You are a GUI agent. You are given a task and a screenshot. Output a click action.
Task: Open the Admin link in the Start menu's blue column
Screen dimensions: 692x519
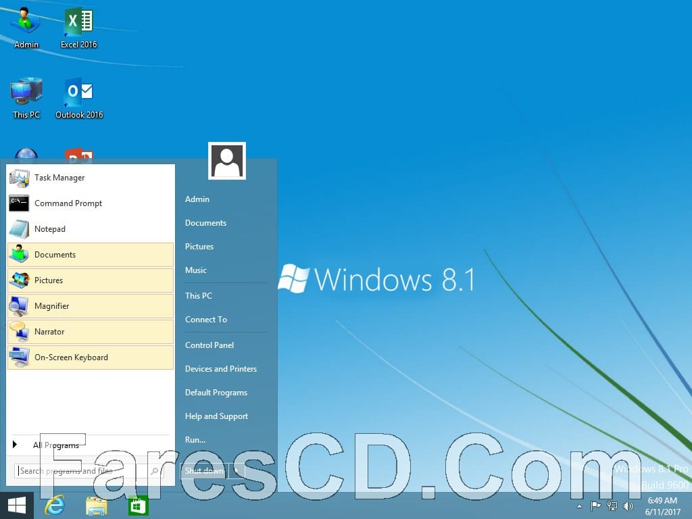[x=197, y=199]
